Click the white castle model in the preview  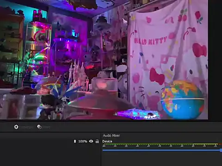point(78,75)
